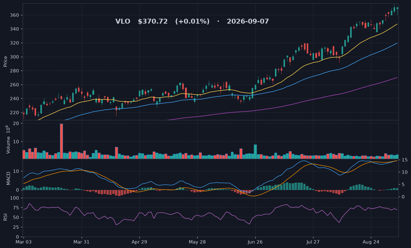Click the 25 tick on the RSI axis
This screenshot has height=248, width=411.
coord(17,227)
